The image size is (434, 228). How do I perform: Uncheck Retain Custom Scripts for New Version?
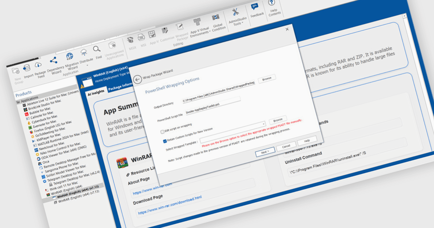click(x=165, y=142)
